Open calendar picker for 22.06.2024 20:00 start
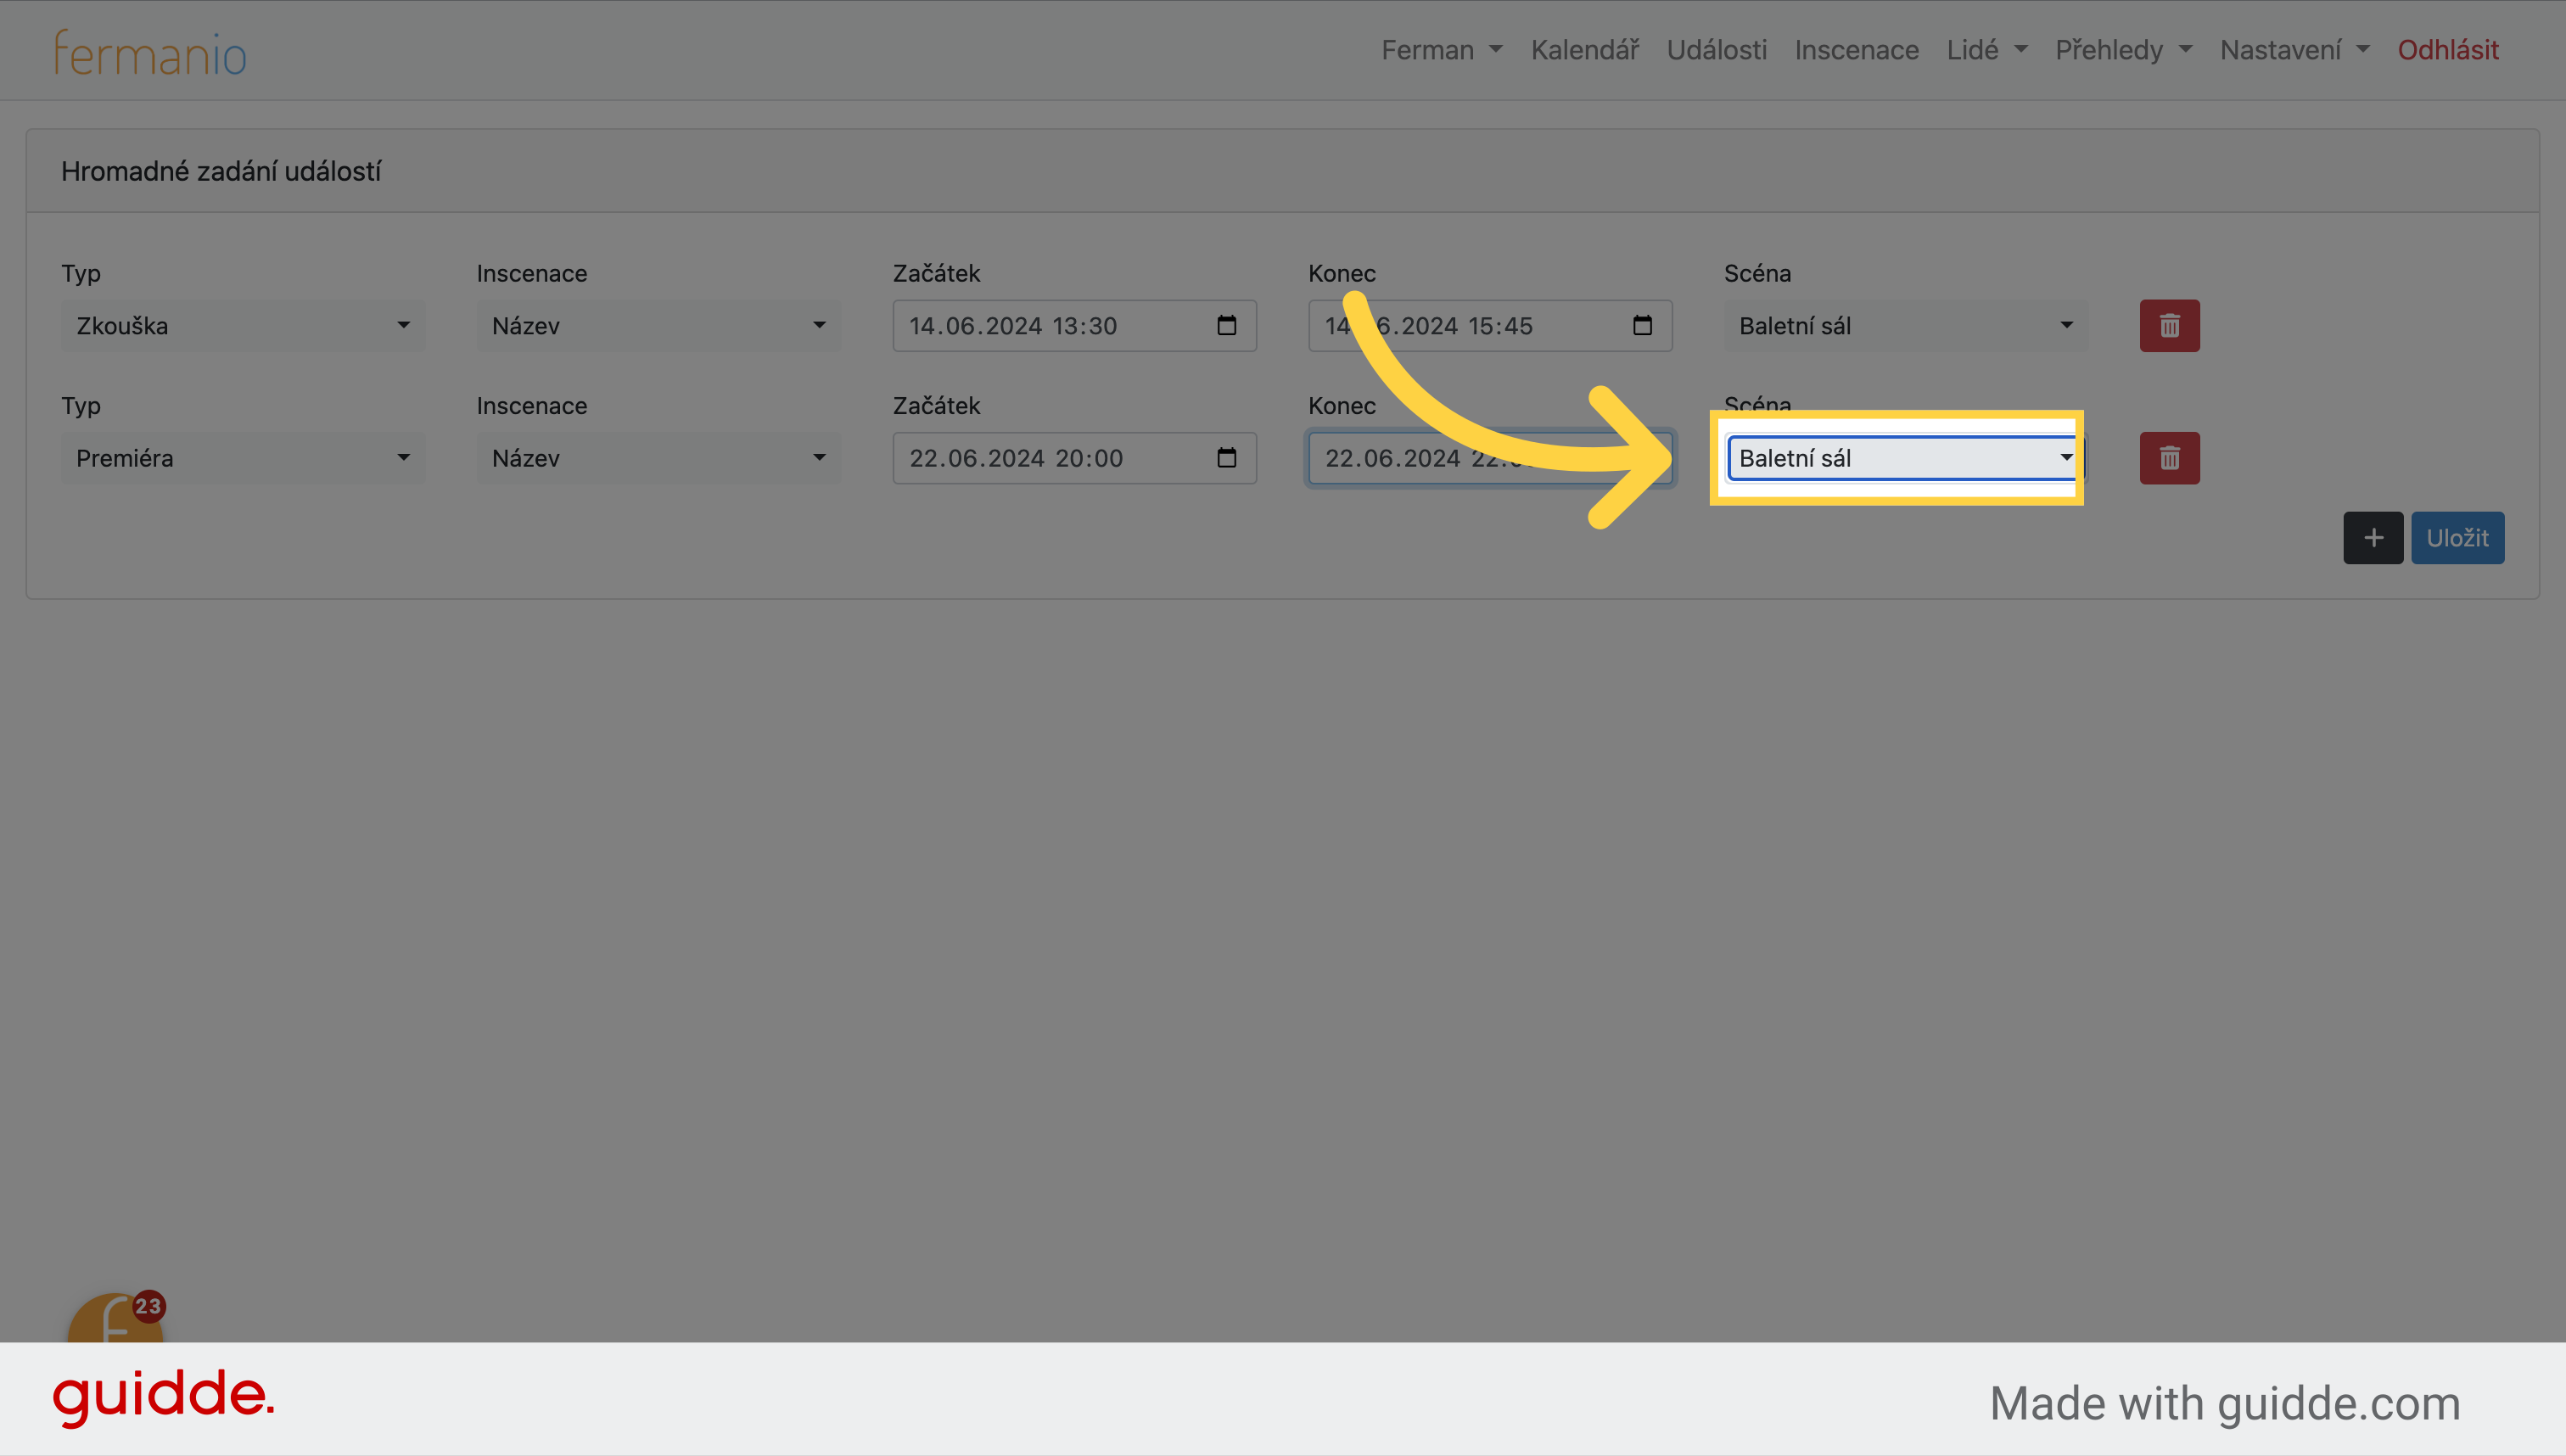The width and height of the screenshot is (2566, 1456). click(x=1226, y=458)
